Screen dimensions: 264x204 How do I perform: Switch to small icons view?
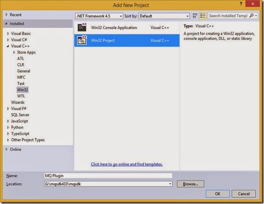pyautogui.click(x=195, y=16)
